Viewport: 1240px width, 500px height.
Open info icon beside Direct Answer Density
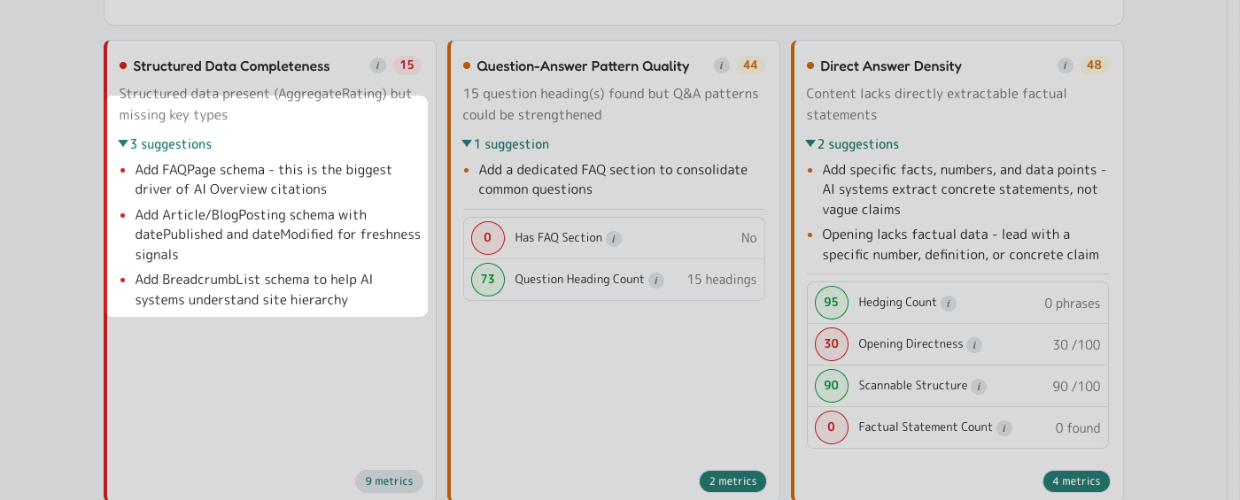[1066, 65]
